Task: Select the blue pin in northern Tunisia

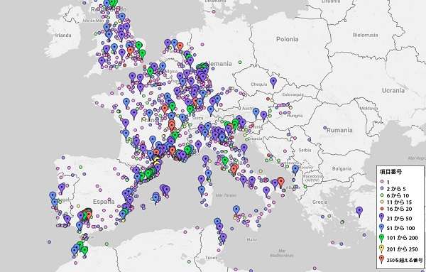Action: tap(217, 222)
